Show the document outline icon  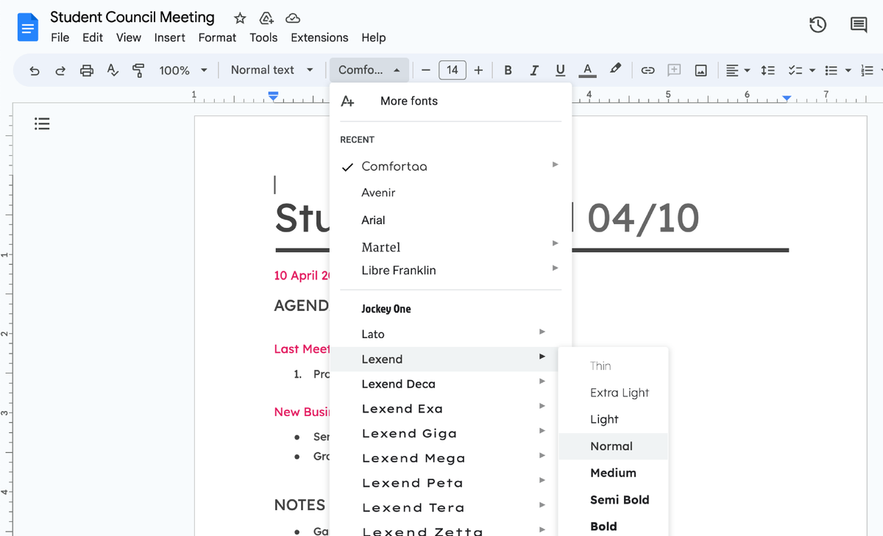[x=42, y=124]
